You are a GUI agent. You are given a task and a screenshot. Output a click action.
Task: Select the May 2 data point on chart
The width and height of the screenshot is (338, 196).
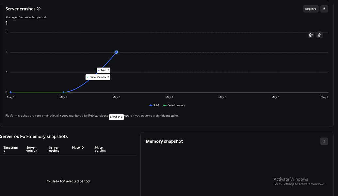coord(63,92)
